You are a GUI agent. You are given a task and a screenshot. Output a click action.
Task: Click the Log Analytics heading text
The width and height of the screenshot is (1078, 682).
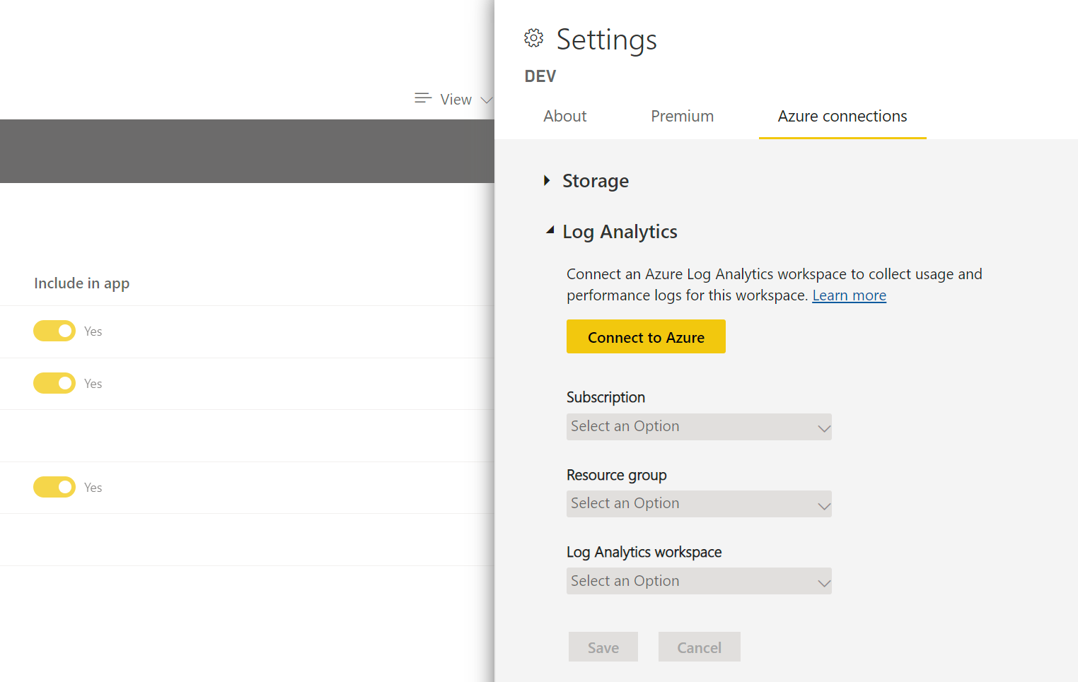620,232
